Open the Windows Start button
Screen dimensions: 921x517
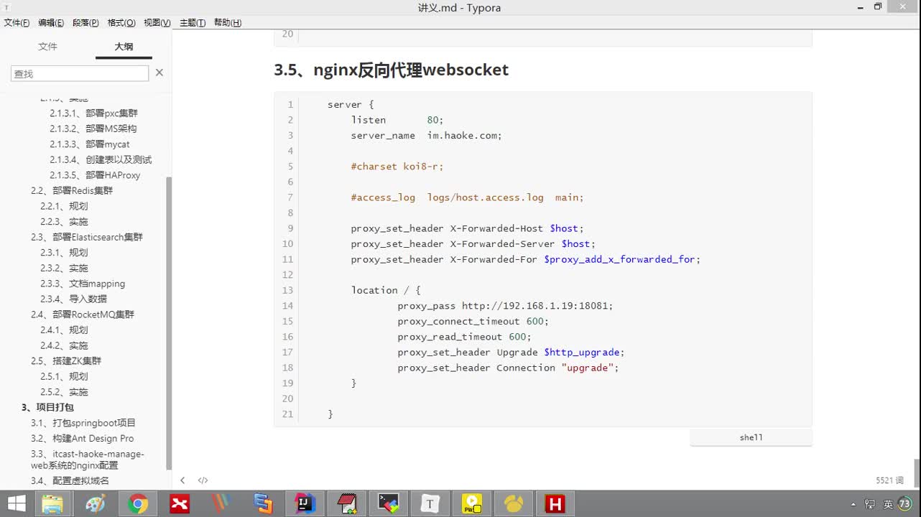[x=17, y=503]
